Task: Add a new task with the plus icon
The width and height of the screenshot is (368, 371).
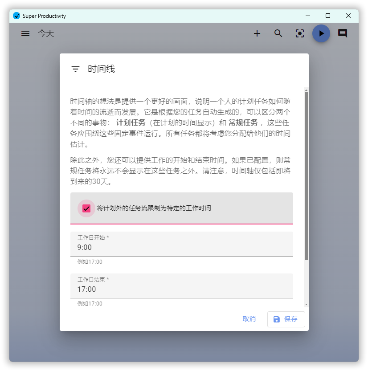Action: pyautogui.click(x=257, y=33)
